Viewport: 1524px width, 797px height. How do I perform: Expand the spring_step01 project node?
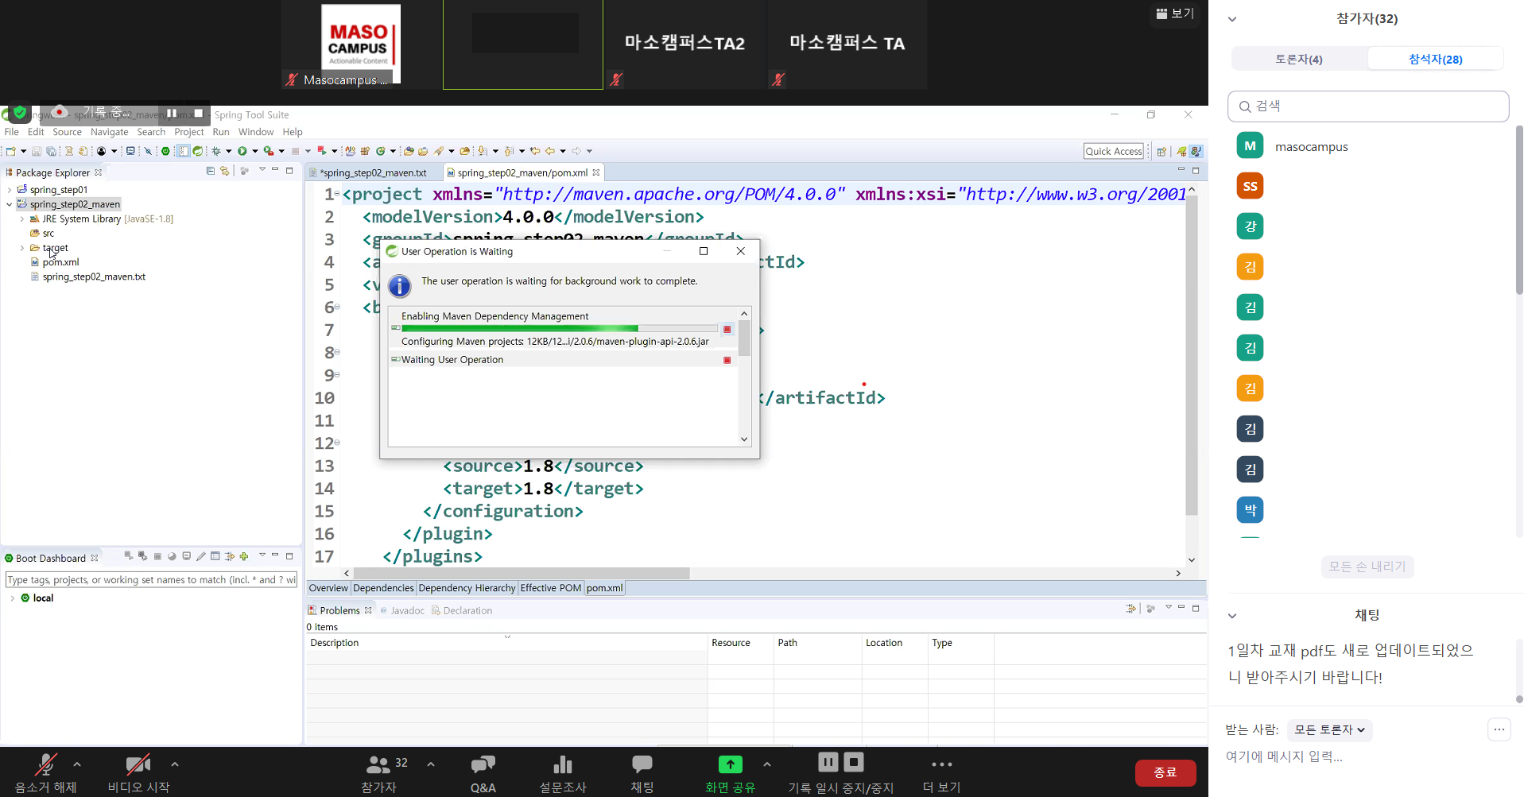[x=10, y=190]
